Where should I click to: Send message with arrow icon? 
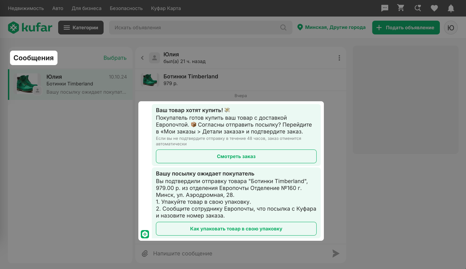point(336,254)
